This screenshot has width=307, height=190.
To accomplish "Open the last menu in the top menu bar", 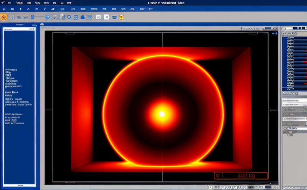I will 69,3.
